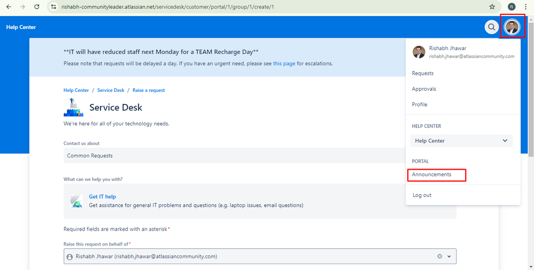Image resolution: width=534 pixels, height=270 pixels.
Task: Click the Service Desk portal logo
Action: click(x=73, y=107)
